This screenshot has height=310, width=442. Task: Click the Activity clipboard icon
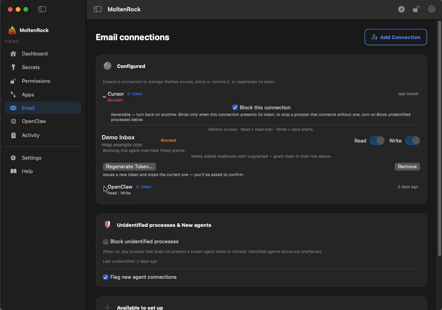tap(13, 135)
